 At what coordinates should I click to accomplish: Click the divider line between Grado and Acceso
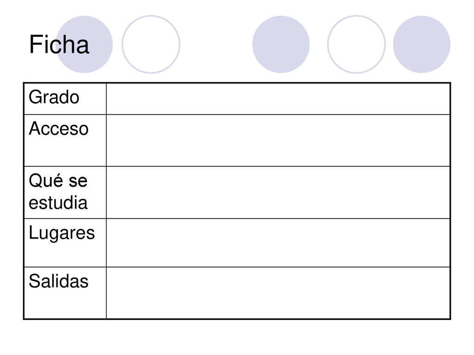[237, 115]
